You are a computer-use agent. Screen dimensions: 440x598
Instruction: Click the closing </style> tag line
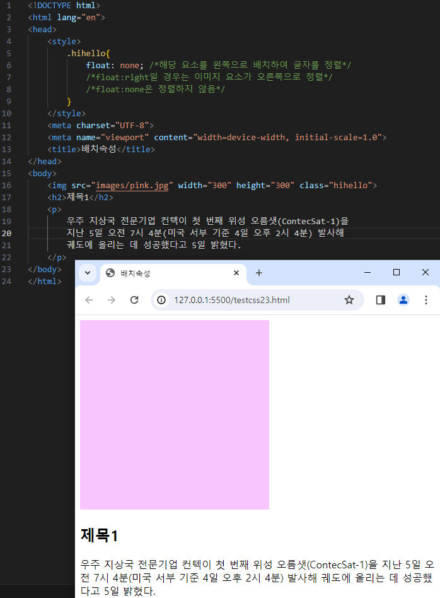[67, 113]
